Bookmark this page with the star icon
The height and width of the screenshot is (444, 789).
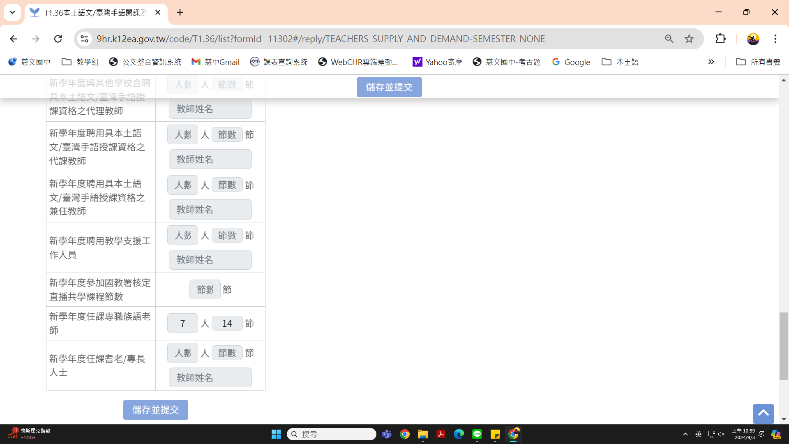pyautogui.click(x=689, y=39)
